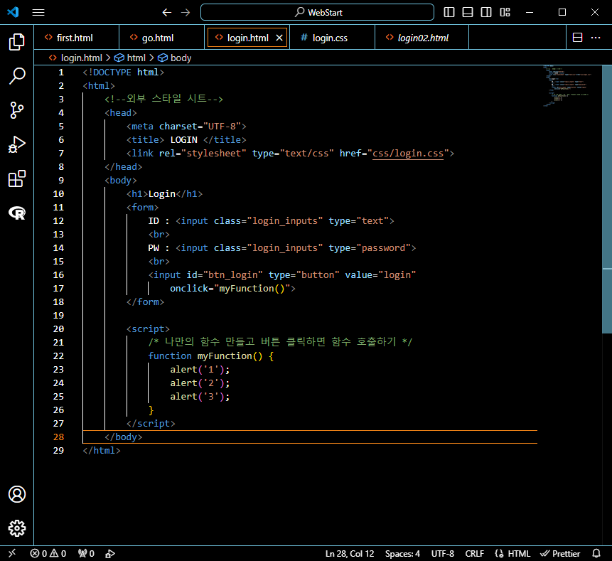
Task: Toggle the primary side bar layout icon
Action: point(449,13)
